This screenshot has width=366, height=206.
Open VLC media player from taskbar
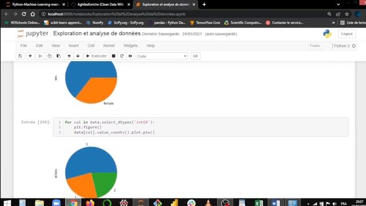click(208, 203)
